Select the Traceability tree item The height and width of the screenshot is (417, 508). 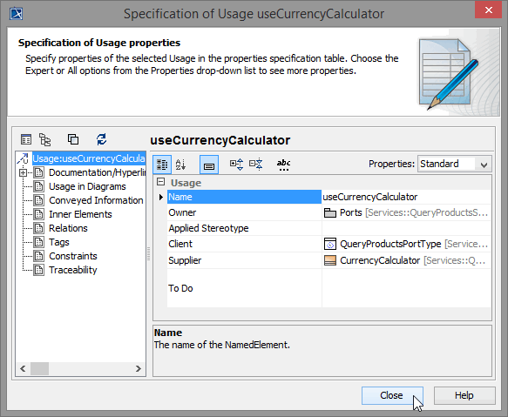point(73,270)
